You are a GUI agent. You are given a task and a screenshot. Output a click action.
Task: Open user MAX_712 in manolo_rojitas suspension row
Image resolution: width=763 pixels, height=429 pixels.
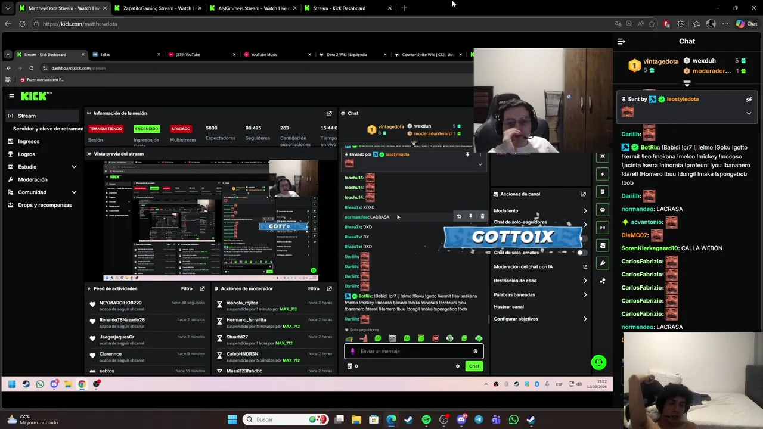pyautogui.click(x=289, y=309)
